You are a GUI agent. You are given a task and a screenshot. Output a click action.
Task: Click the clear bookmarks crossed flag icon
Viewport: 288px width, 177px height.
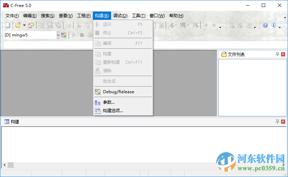click(x=196, y=25)
